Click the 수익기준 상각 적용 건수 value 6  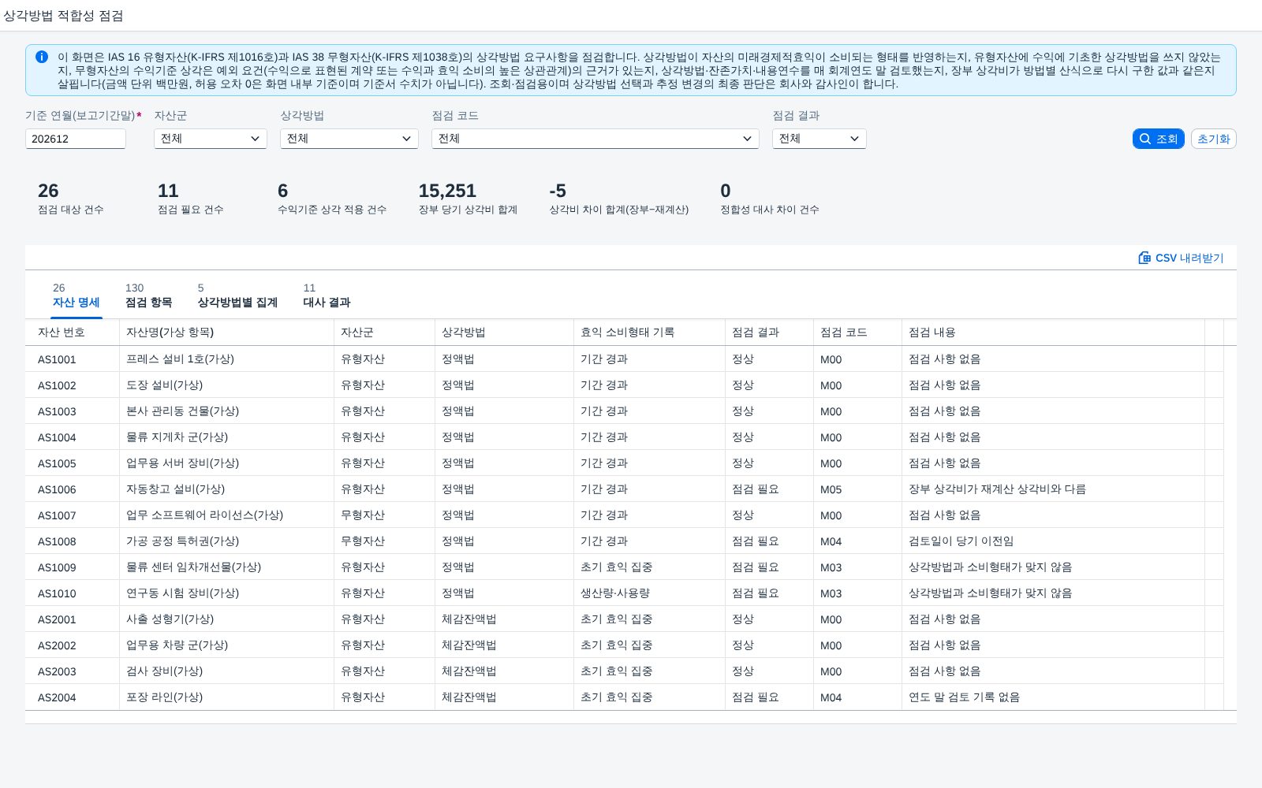(x=282, y=191)
